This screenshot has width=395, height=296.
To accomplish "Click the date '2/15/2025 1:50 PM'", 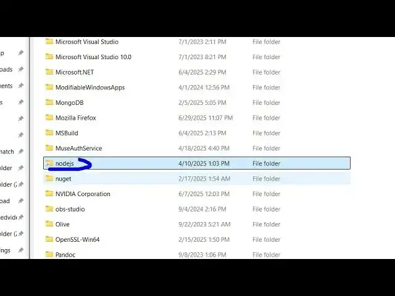I will (x=204, y=240).
